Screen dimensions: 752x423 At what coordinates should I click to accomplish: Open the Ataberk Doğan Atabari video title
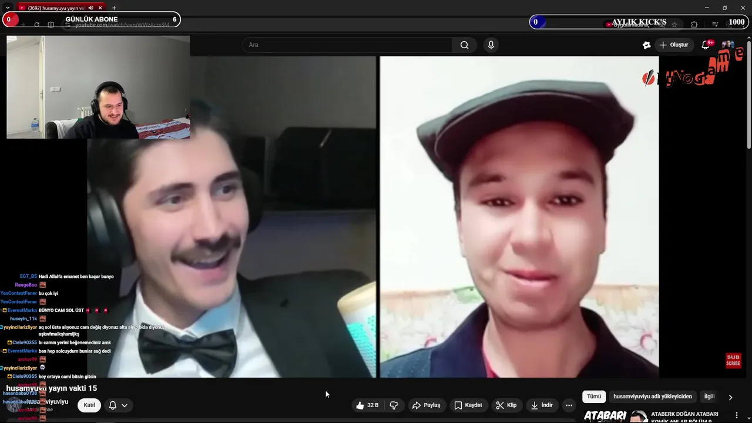[684, 417]
